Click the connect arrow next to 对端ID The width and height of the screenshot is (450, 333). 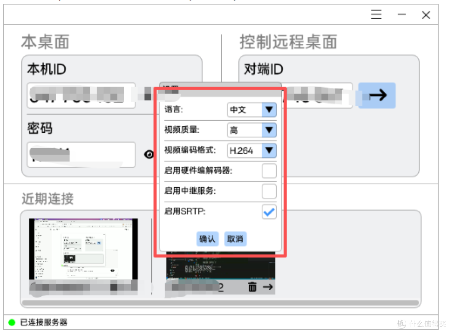coord(377,95)
